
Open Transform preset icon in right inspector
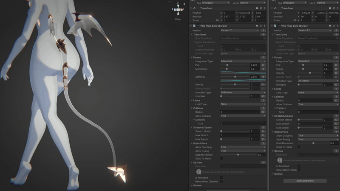click(334, 8)
